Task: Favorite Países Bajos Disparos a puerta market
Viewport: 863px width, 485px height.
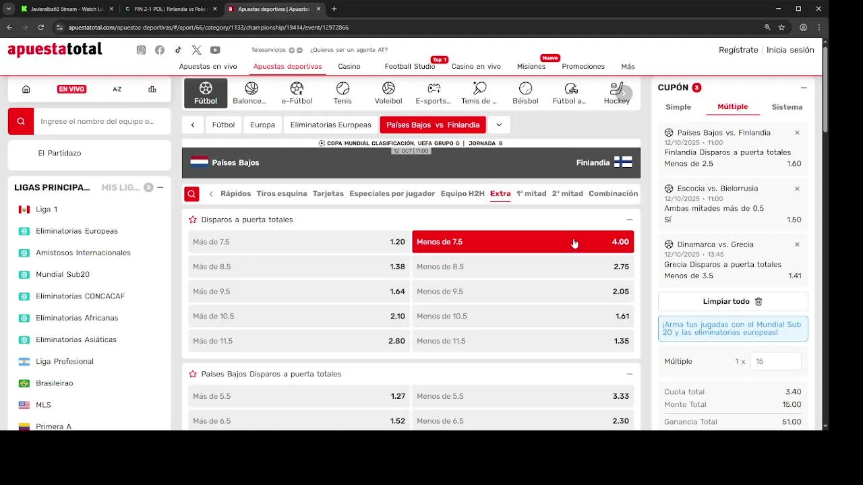Action: [x=193, y=374]
